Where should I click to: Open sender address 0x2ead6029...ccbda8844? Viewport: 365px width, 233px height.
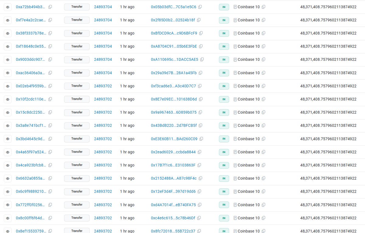pos(173,152)
